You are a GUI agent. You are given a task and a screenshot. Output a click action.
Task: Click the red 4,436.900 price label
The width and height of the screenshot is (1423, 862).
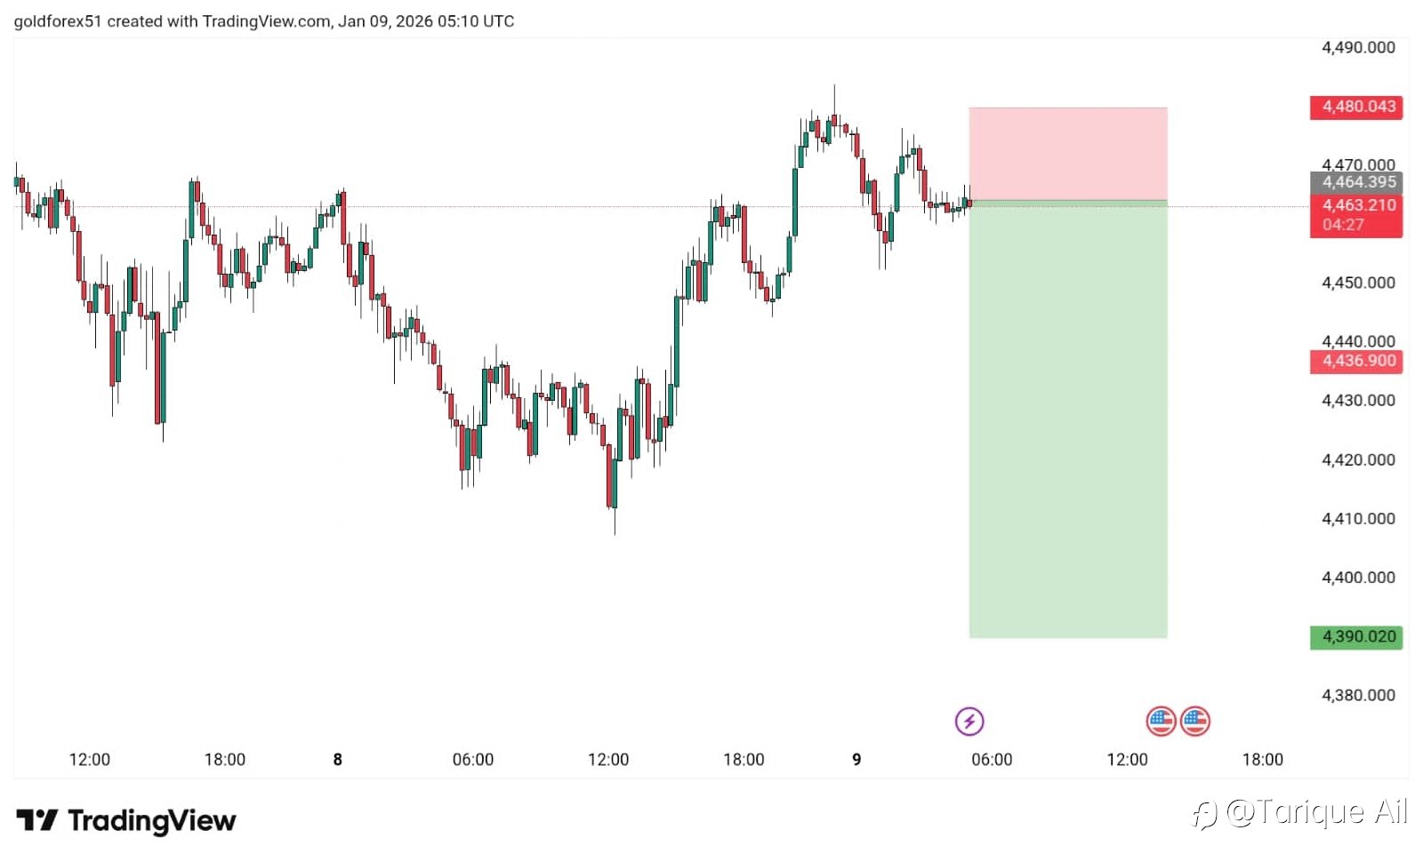(x=1356, y=361)
